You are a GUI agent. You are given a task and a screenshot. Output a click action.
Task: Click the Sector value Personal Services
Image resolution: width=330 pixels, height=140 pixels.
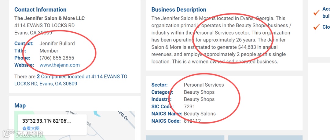[204, 85]
